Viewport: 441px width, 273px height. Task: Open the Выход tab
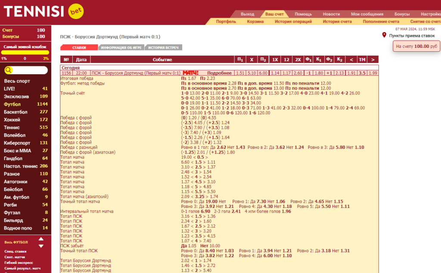tap(248, 14)
